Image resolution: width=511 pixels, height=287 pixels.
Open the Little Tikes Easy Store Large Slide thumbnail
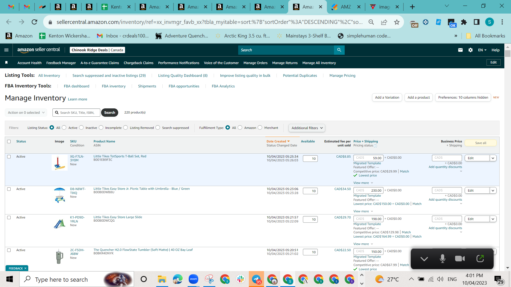tap(60, 223)
